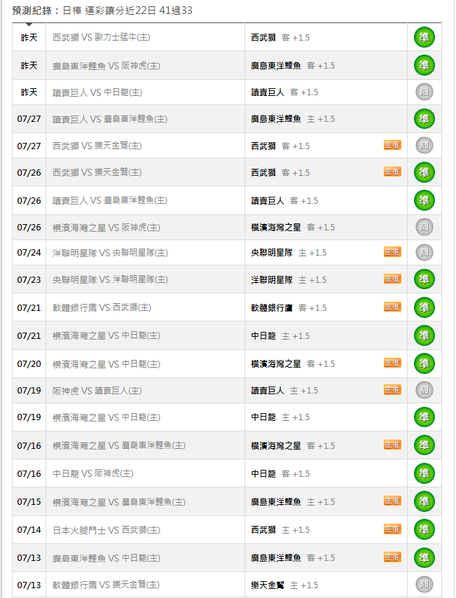
Task: Select match 軟體銀行鷹 VS 樂天金鷲(主)
Action: (x=106, y=585)
